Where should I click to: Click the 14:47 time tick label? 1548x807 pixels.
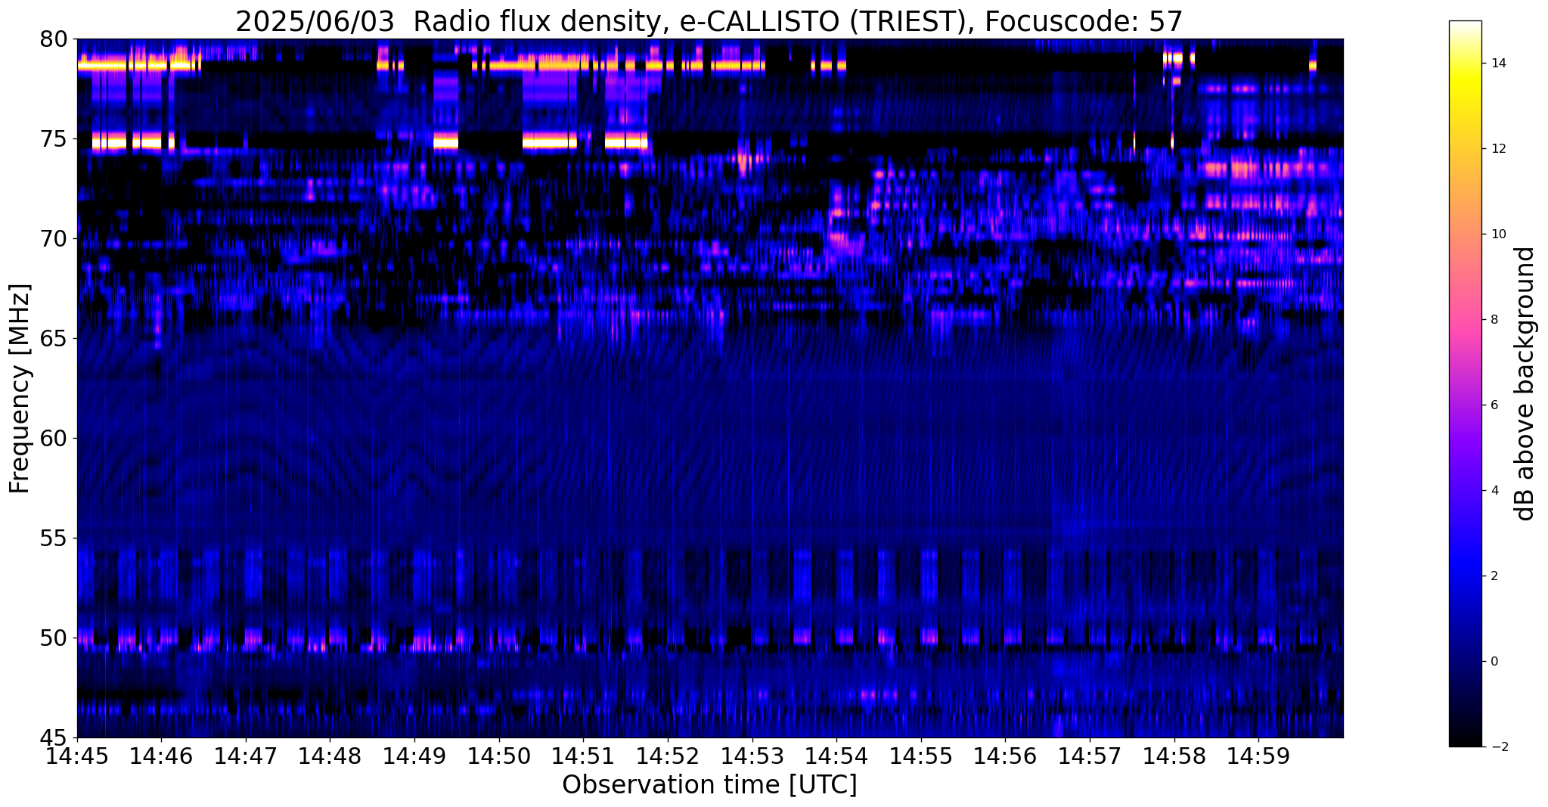pos(246,756)
